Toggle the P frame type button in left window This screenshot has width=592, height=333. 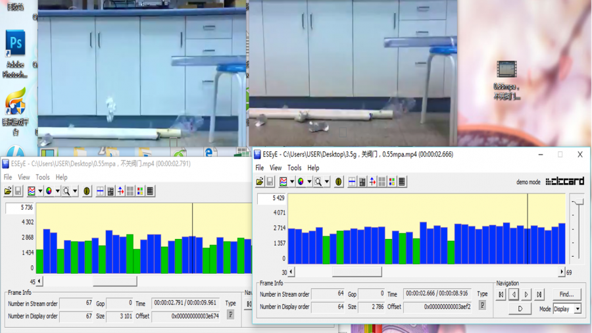[230, 315]
